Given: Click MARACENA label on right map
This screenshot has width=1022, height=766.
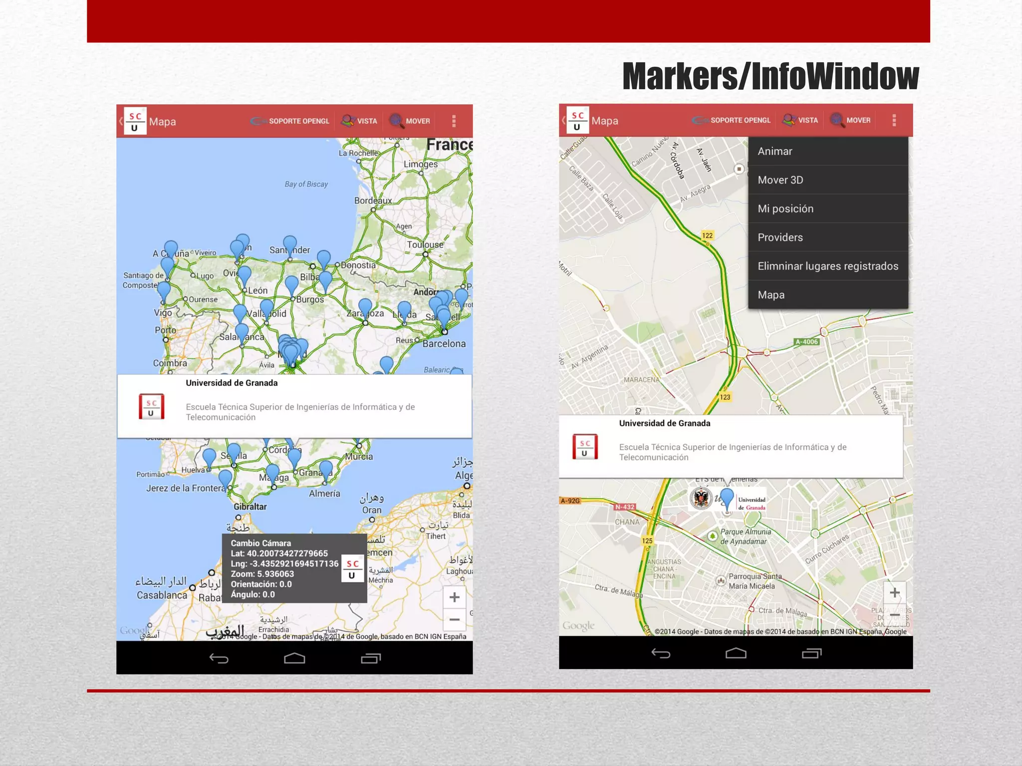Looking at the screenshot, I should pos(642,380).
